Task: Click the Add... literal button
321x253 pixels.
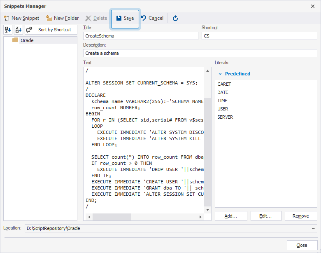Action: [231, 216]
